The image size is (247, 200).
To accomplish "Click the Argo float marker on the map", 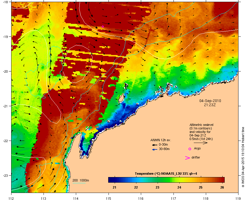I will pos(103,27).
